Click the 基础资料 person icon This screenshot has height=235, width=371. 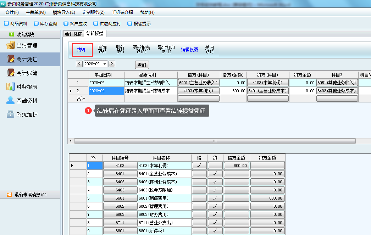click(11, 101)
